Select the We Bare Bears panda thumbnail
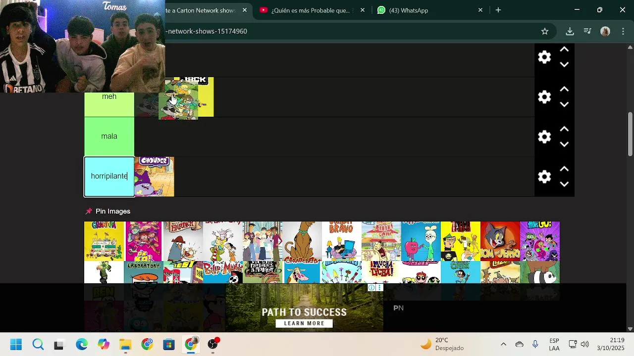 (540, 272)
